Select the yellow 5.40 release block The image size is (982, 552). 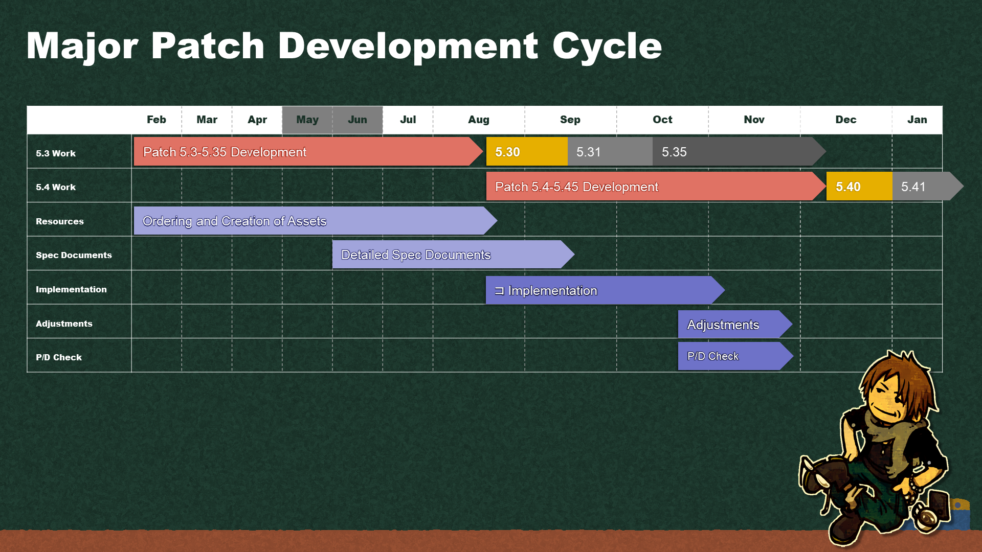coord(859,187)
